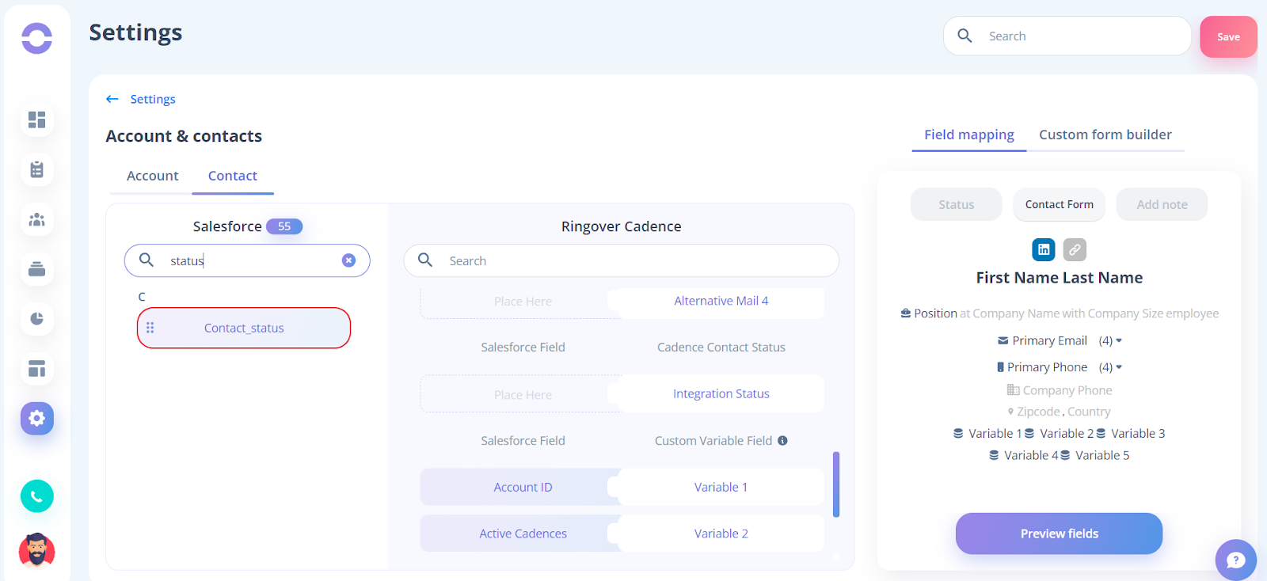
Task: Click the teal phone dialer icon
Action: 36,496
